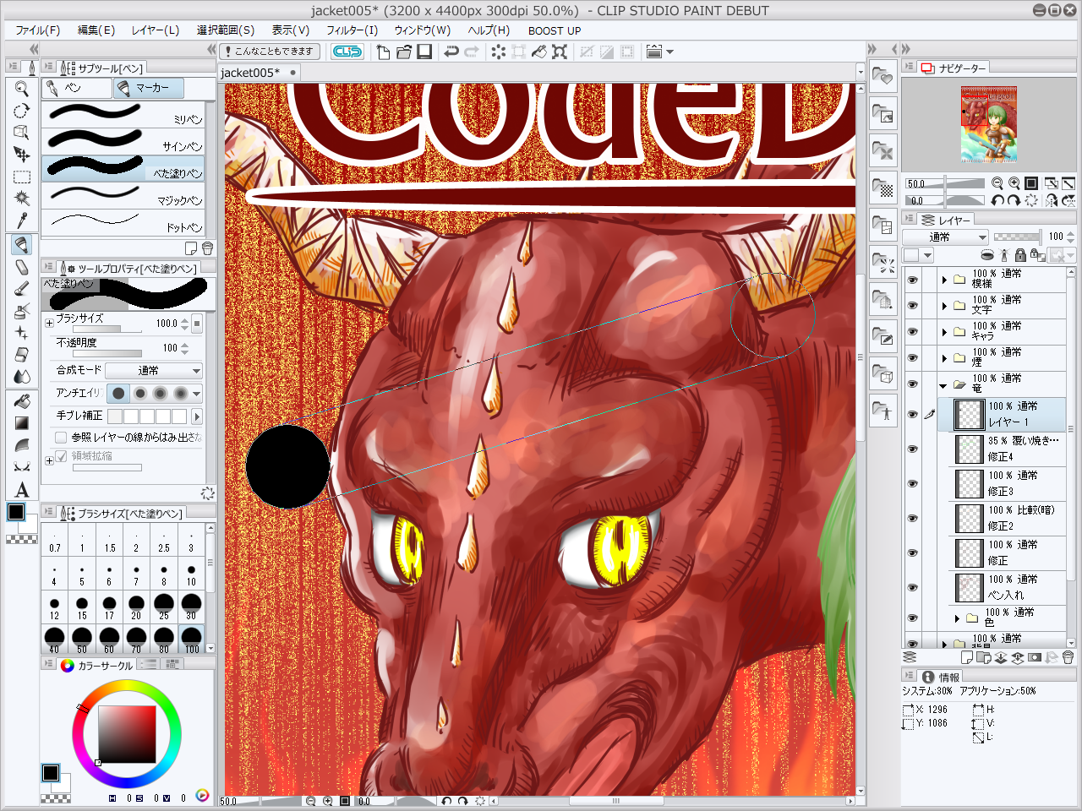Open the heart folder material palette

(883, 77)
